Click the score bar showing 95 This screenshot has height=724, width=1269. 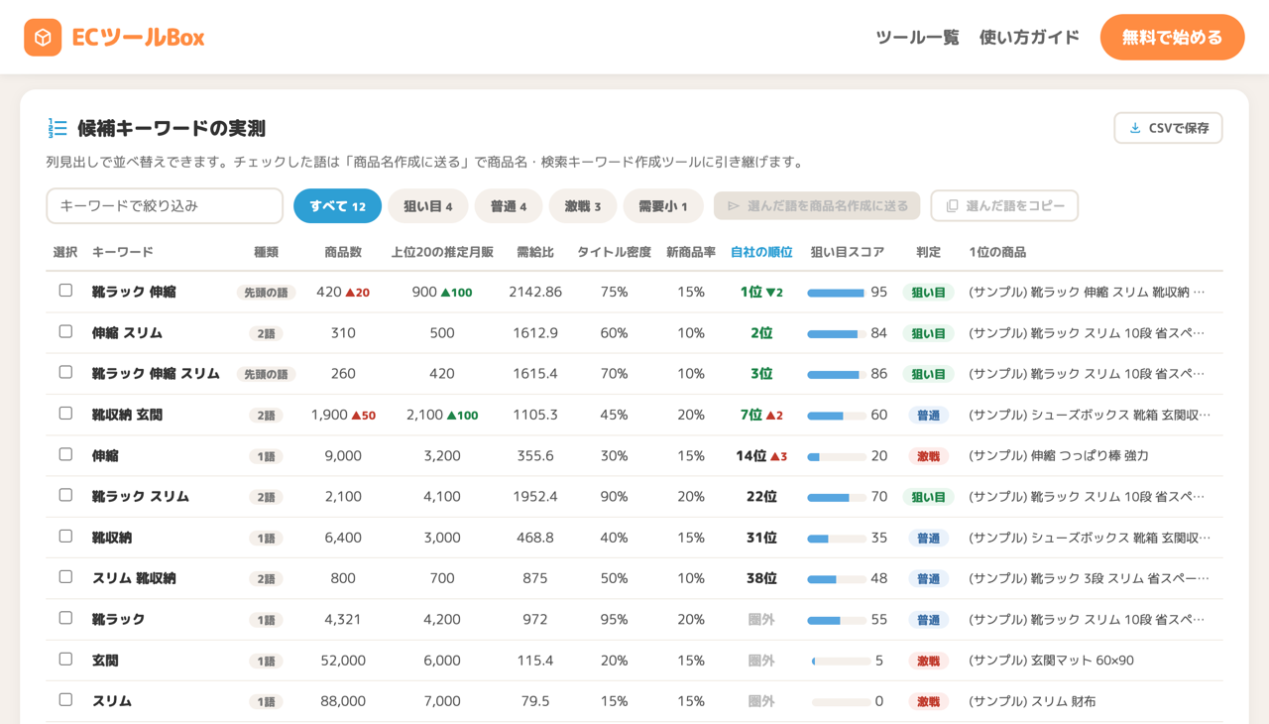836,293
